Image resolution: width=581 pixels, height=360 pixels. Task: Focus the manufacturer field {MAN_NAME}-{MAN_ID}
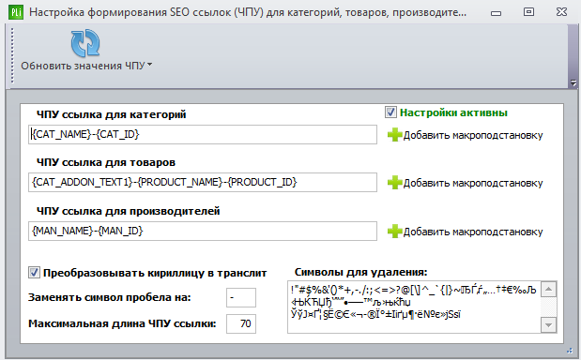click(x=203, y=231)
